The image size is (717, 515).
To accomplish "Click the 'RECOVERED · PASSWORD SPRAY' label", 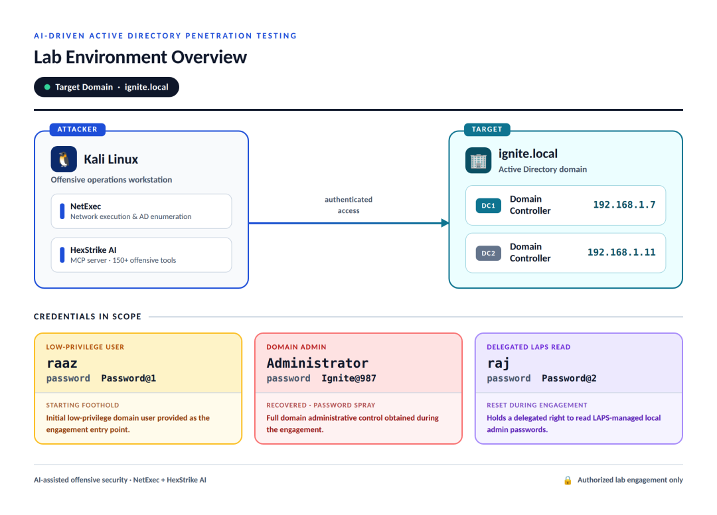I will coord(321,405).
